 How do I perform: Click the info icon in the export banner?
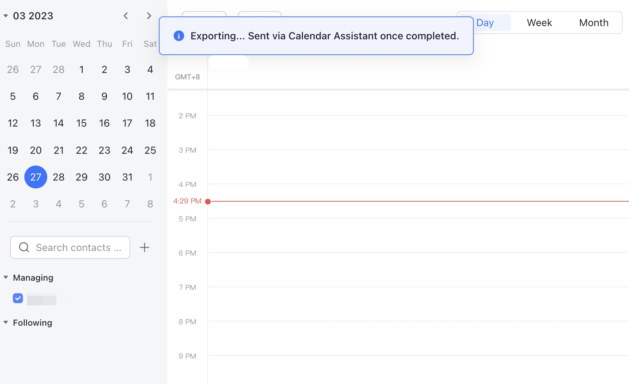(x=179, y=36)
